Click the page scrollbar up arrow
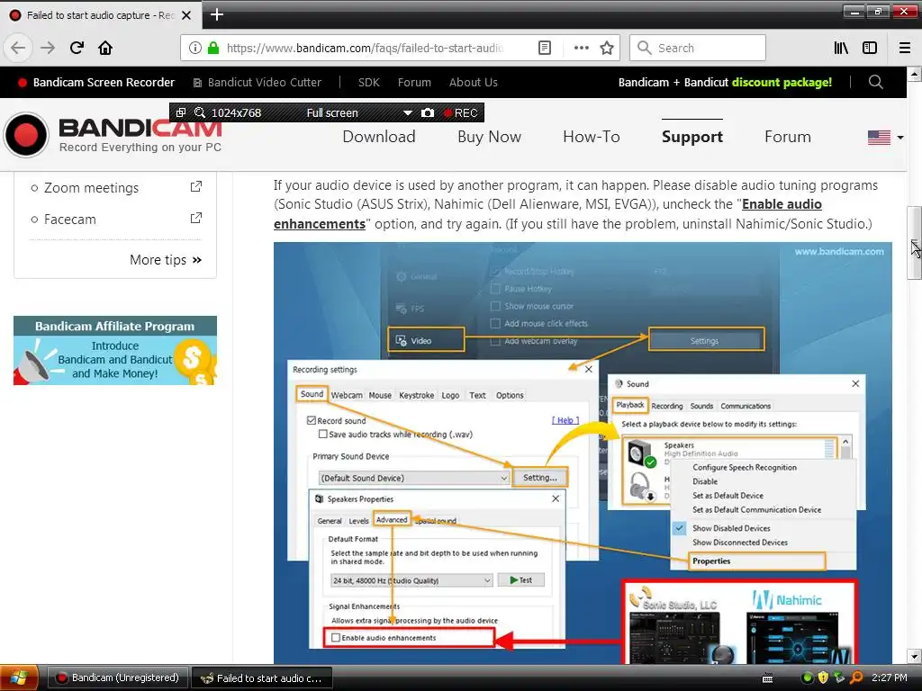The height and width of the screenshot is (691, 922). click(x=914, y=74)
